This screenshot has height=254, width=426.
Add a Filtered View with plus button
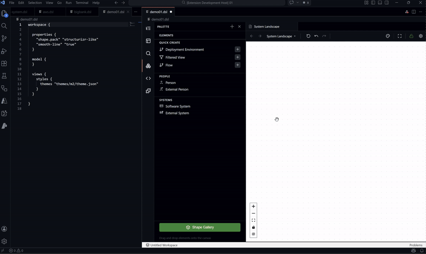point(237,57)
